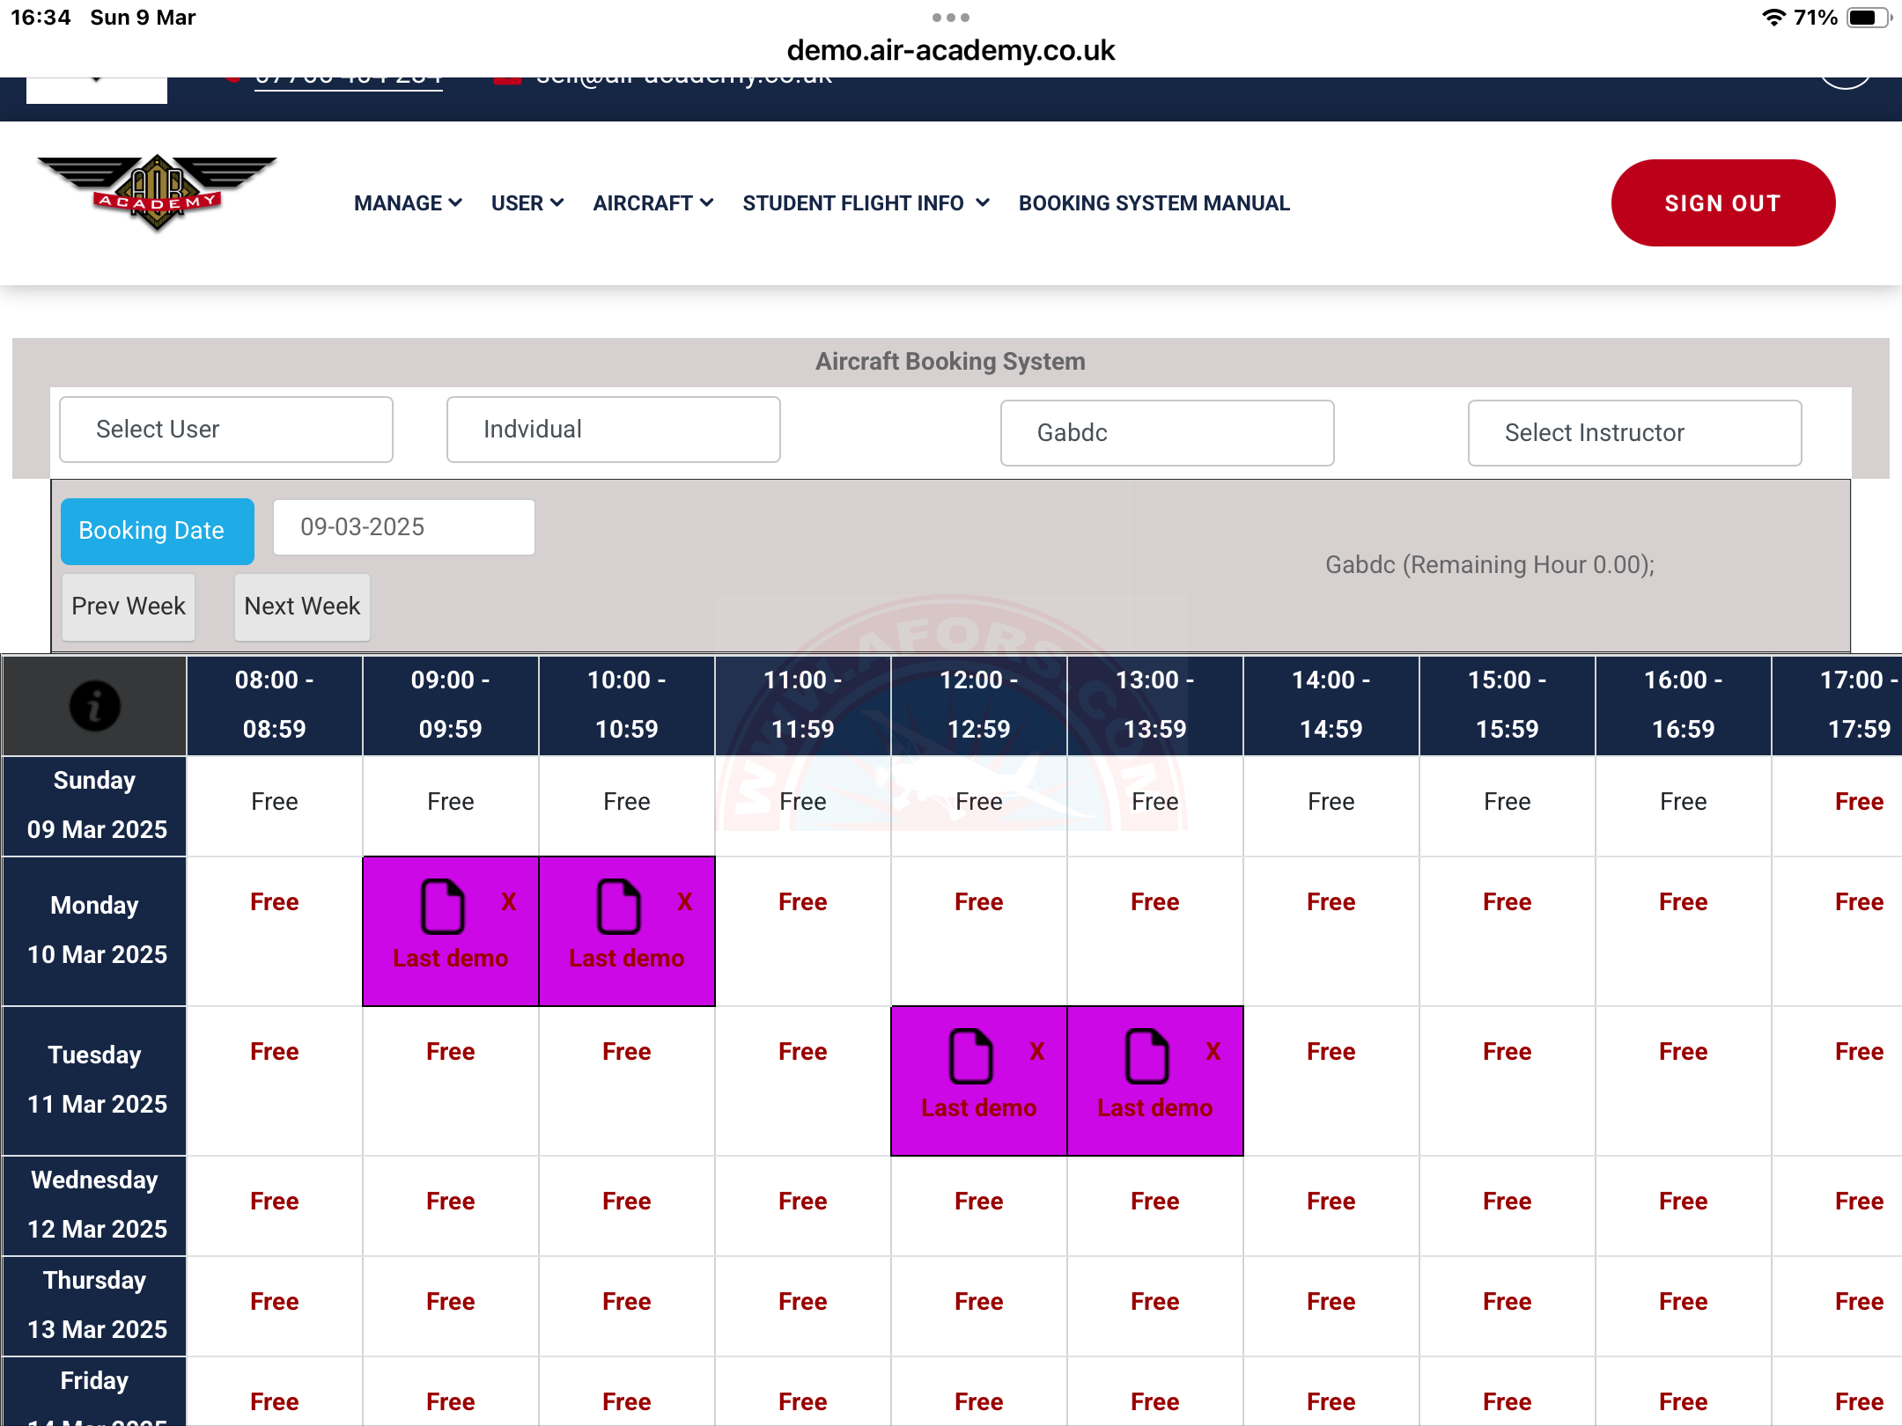Open the Select User dropdown
Viewport: 1902px width, 1426px height.
(226, 430)
